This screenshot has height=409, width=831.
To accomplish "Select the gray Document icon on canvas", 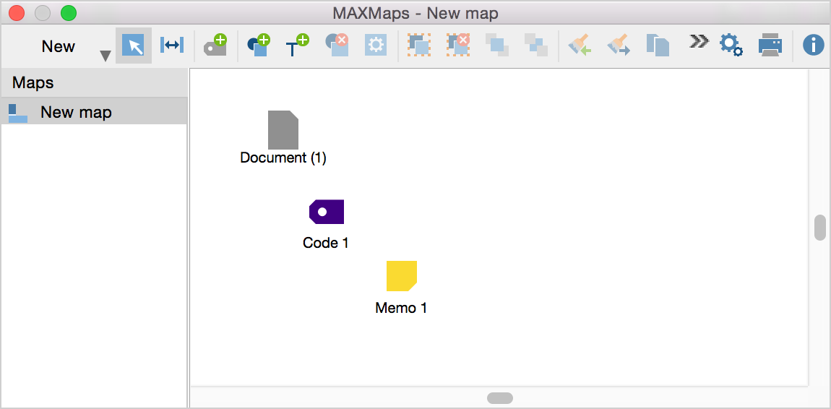I will pos(283,130).
